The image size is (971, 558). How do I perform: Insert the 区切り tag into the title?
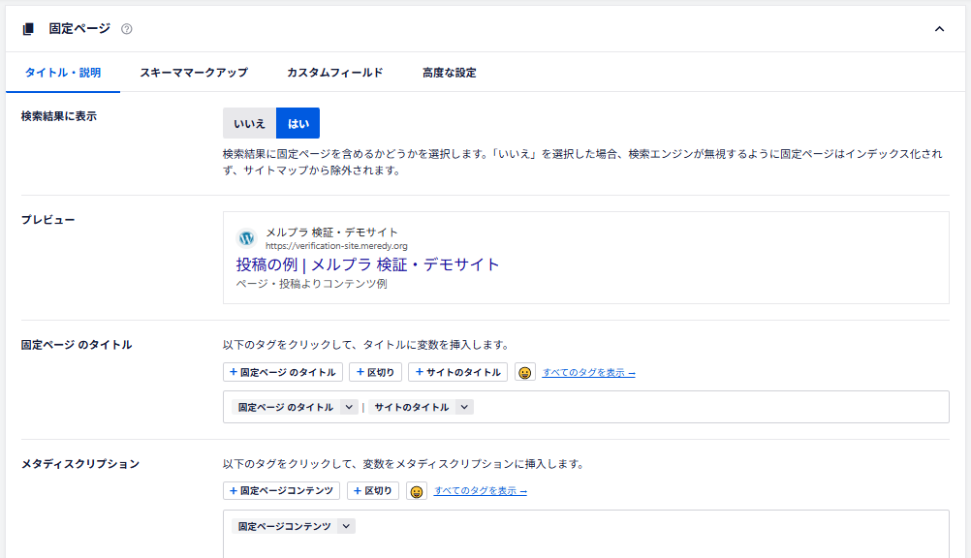(375, 372)
